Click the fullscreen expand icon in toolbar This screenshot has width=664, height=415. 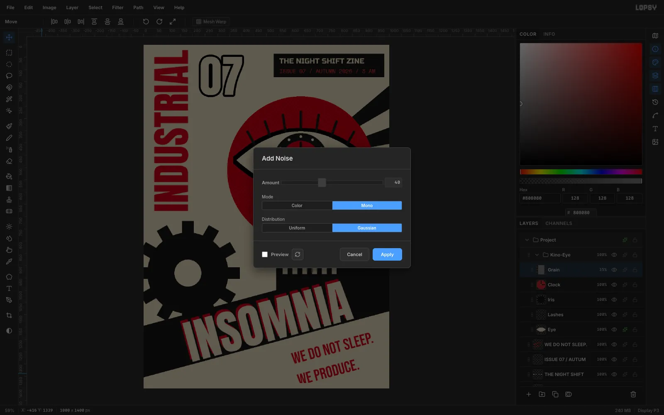[173, 22]
